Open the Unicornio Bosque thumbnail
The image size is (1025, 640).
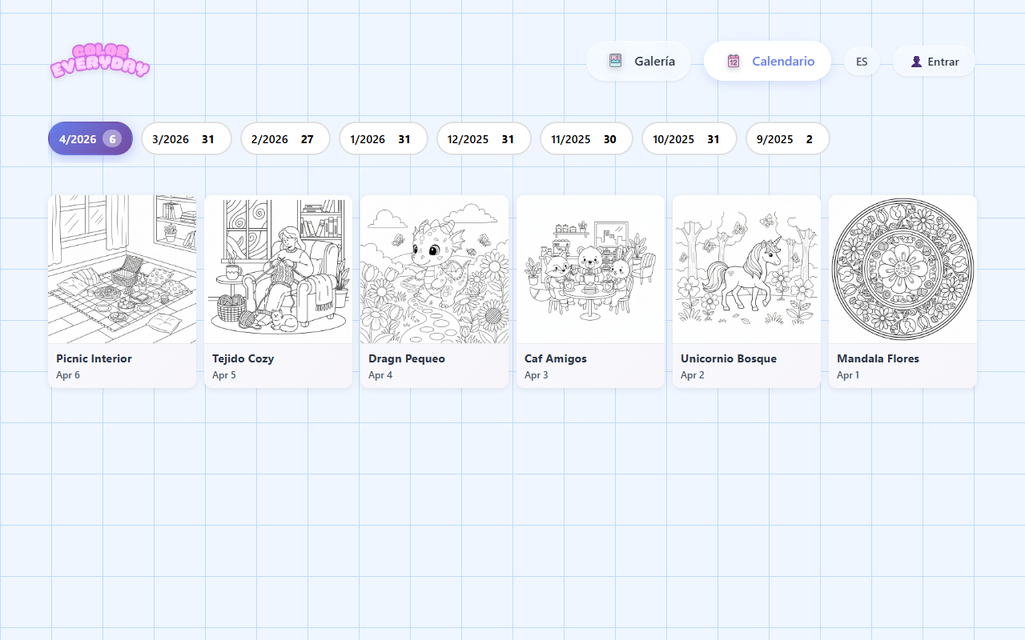[x=746, y=270]
